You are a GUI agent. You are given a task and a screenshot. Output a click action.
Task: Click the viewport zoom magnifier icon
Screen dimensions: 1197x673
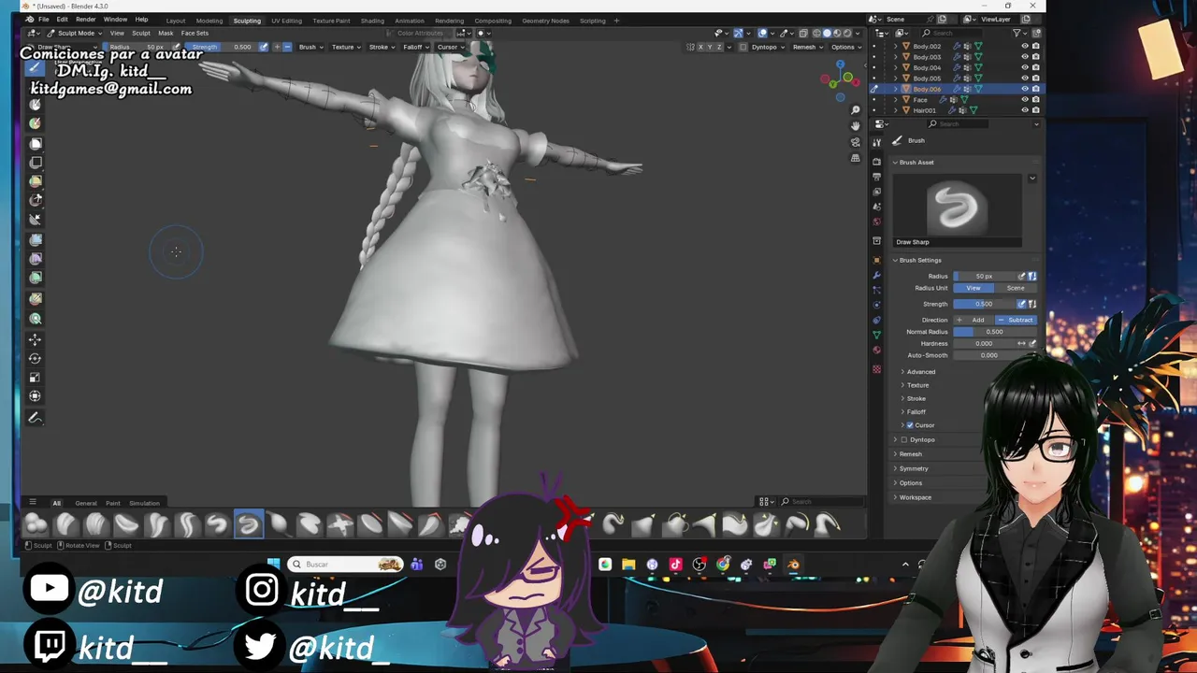tap(855, 109)
